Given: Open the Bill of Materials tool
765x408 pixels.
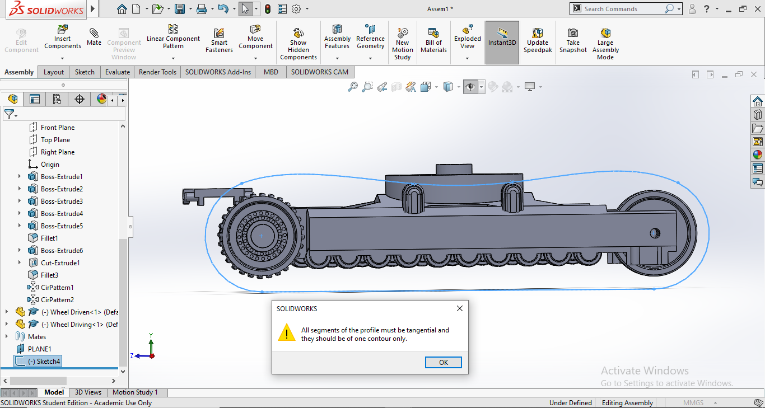Looking at the screenshot, I should point(433,41).
